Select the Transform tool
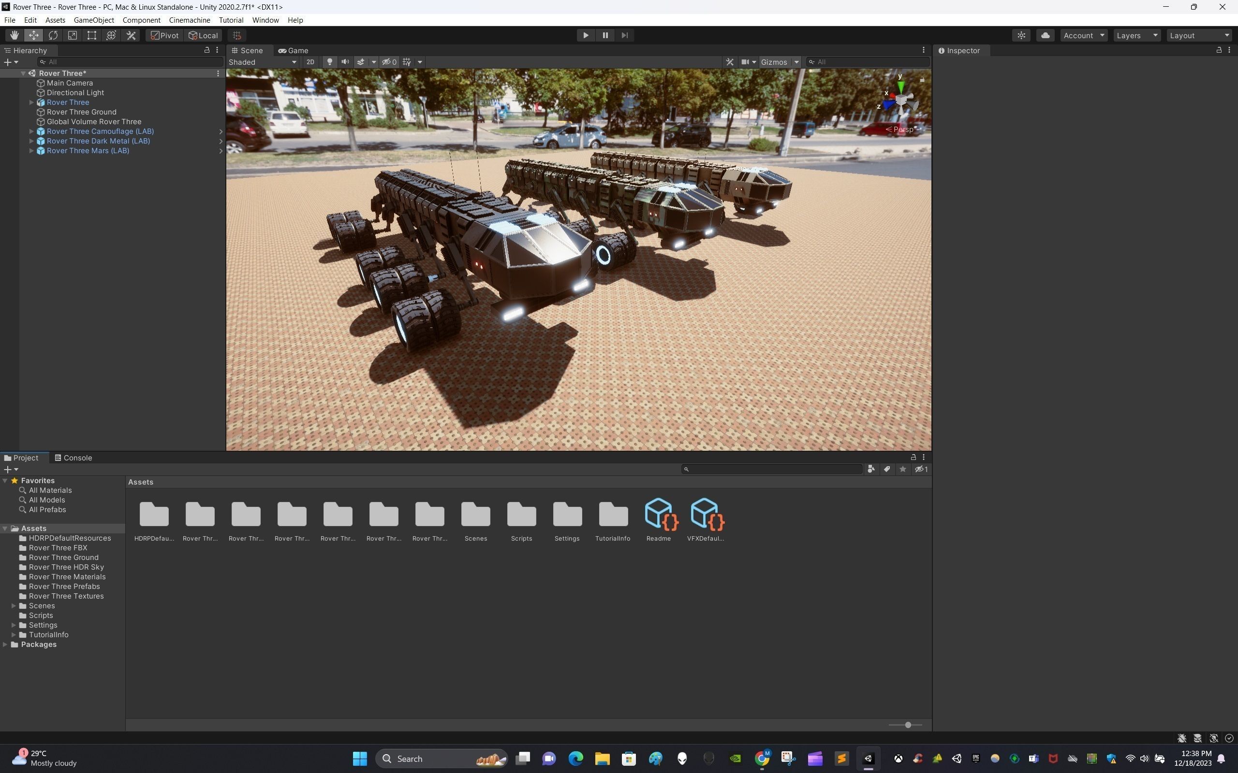This screenshot has width=1238, height=773. [112, 35]
